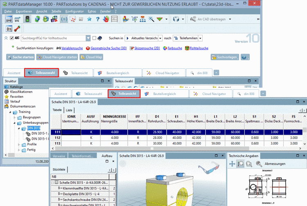307x206 pixels.
Task: Click the Cloud Map button
Action: [91, 57]
